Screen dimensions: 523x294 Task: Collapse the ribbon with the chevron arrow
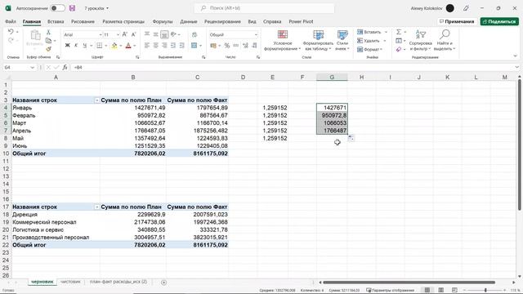tap(516, 56)
